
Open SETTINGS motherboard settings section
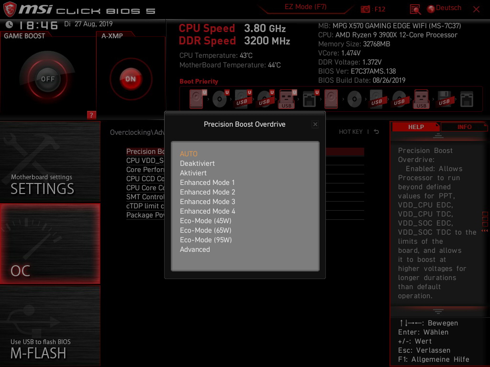click(x=50, y=162)
